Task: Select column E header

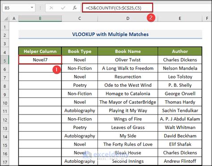Action: tap(180, 18)
